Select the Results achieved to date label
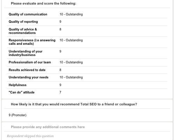 pyautogui.click(x=27, y=70)
